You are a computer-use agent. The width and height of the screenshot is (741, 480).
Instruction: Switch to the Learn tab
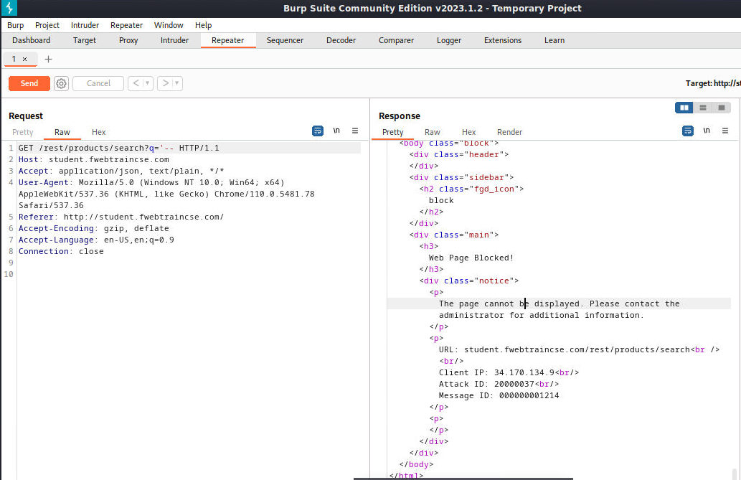[x=554, y=40]
